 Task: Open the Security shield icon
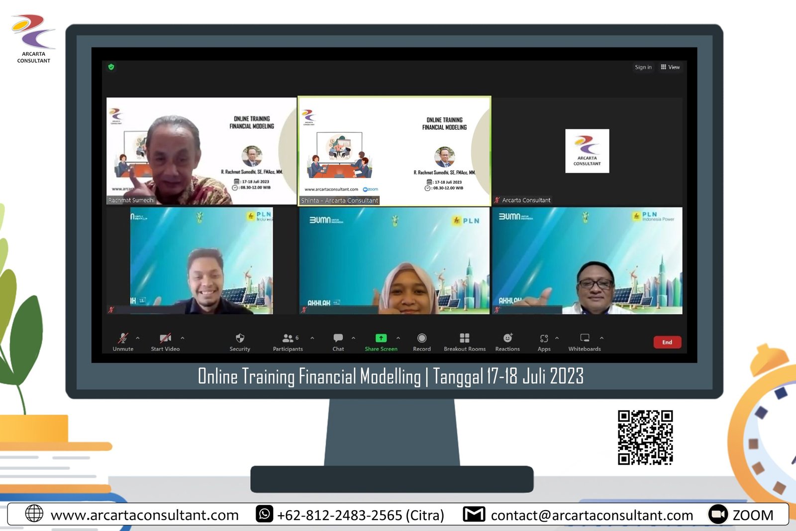coord(240,339)
